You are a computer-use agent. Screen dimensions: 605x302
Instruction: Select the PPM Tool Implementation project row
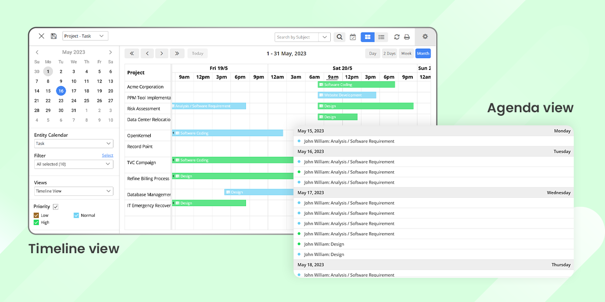pyautogui.click(x=148, y=98)
